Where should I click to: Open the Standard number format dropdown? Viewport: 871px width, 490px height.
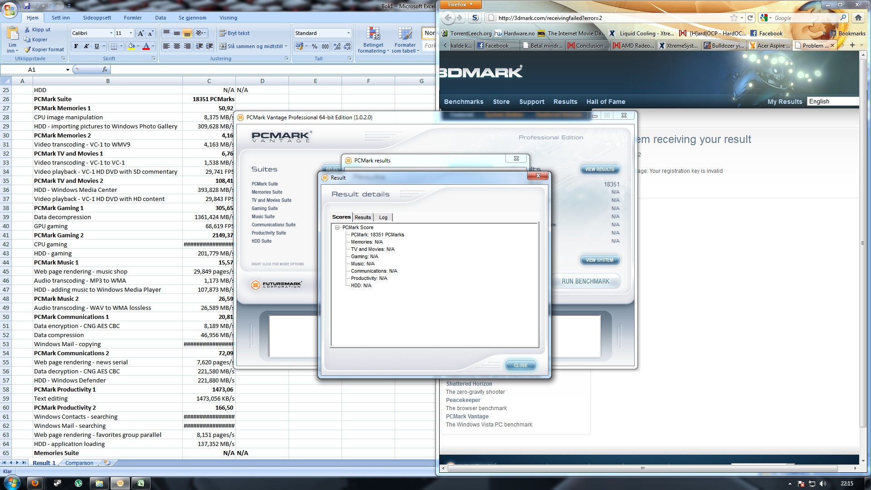pos(348,33)
